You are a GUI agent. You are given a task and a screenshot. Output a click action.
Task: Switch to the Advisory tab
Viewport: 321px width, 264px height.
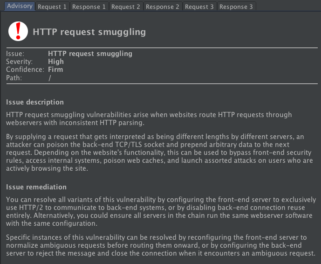[20, 6]
